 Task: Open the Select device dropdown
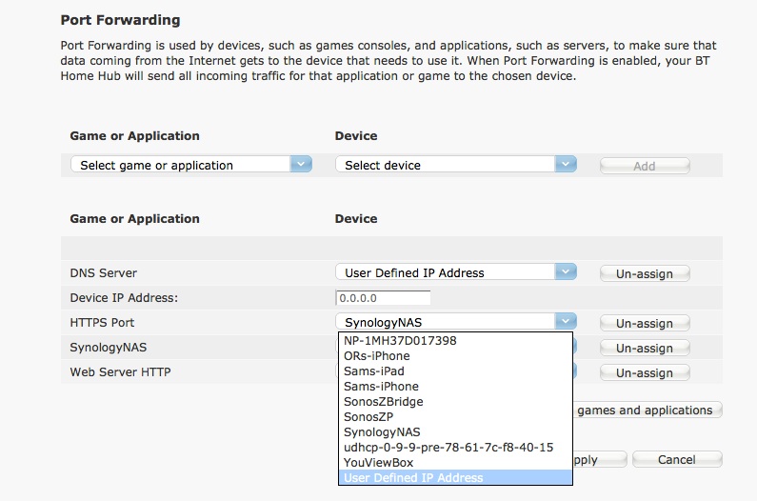(x=456, y=165)
